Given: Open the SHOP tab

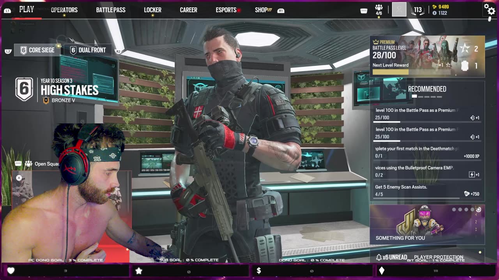Looking at the screenshot, I should pyautogui.click(x=261, y=10).
